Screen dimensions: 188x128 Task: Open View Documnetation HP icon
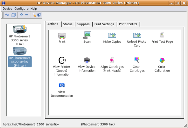[x=62, y=85]
